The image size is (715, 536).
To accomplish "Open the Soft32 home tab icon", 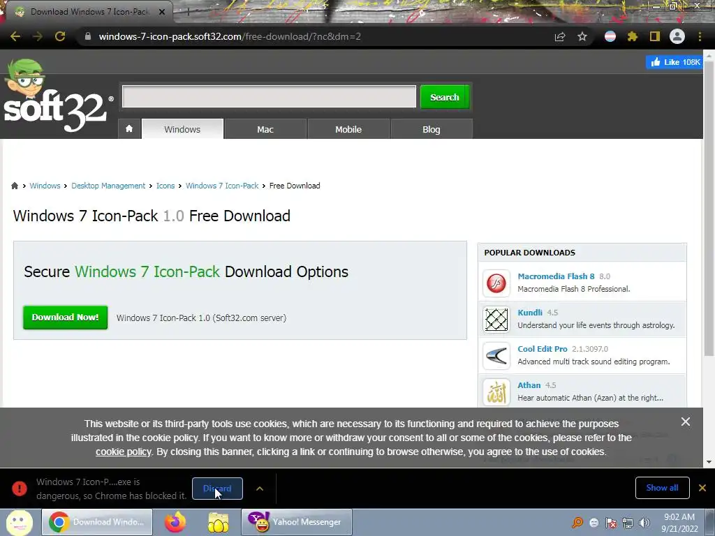I will point(129,129).
